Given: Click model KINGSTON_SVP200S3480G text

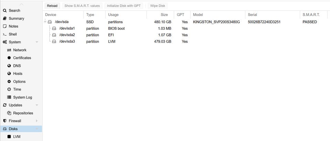Looking at the screenshot, I should [216, 22].
